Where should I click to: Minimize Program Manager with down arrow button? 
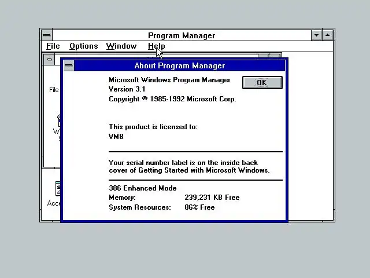coord(316,35)
